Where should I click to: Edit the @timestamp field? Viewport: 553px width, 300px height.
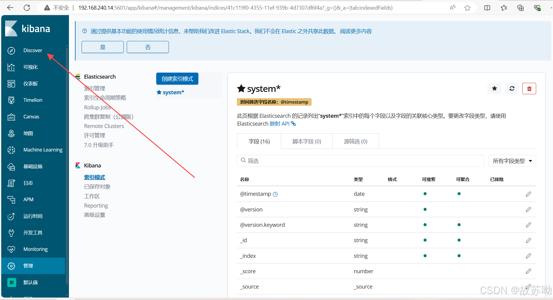528,194
